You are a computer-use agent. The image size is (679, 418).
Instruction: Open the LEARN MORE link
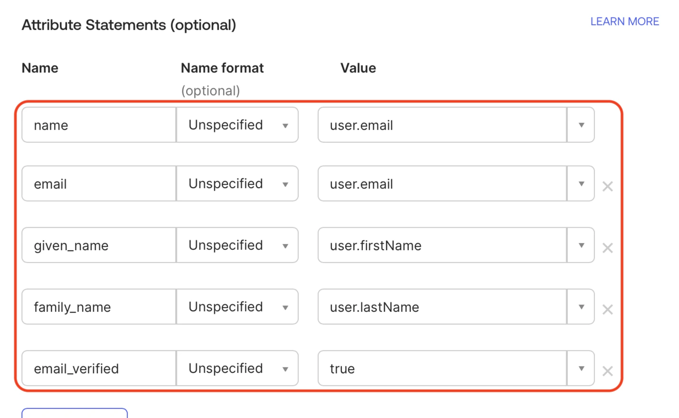(x=624, y=22)
